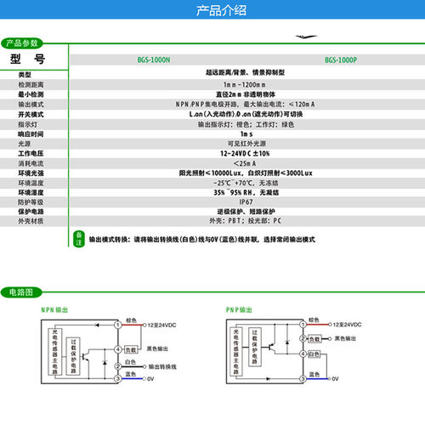Viewport: 425px width, 425px height.
Task: Click 12至24VDC label in NPN diagram
Action: 161,326
